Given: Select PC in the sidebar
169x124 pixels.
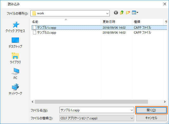Looking at the screenshot, I should [15, 74].
